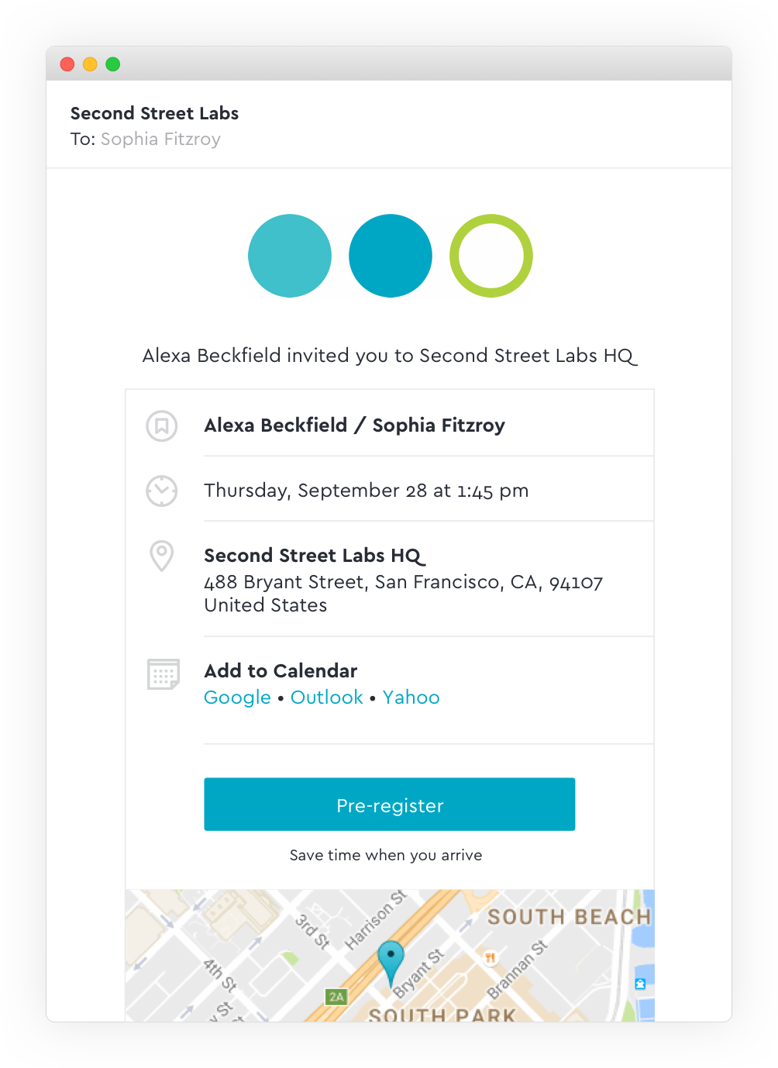Click the restaurant icon on the map

tap(490, 958)
